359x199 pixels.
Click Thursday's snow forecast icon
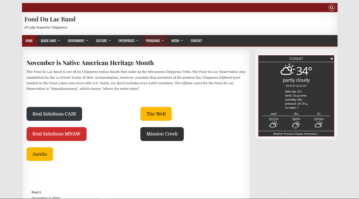(x=296, y=125)
